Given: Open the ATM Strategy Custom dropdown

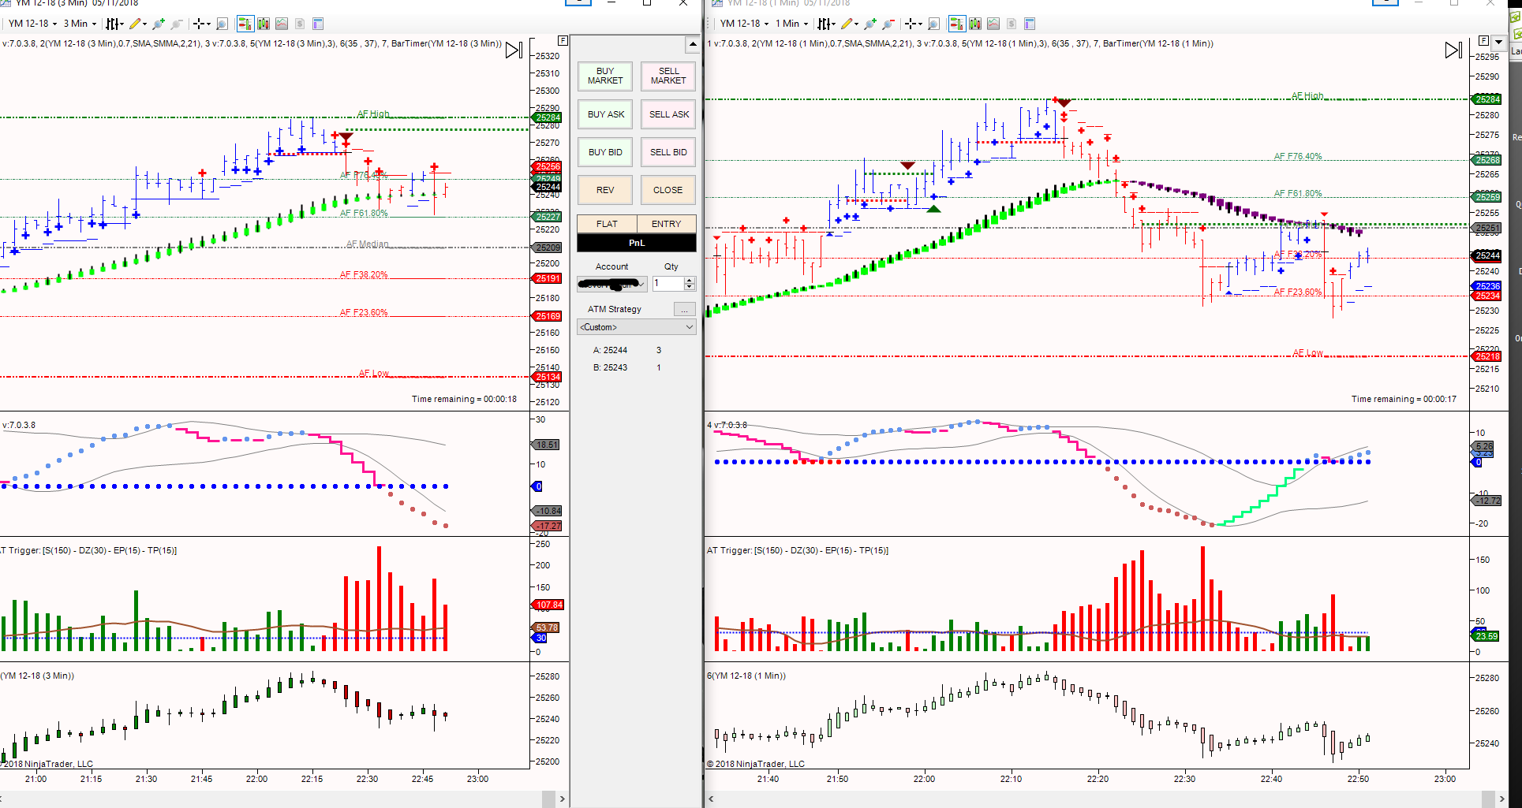Looking at the screenshot, I should coord(637,327).
